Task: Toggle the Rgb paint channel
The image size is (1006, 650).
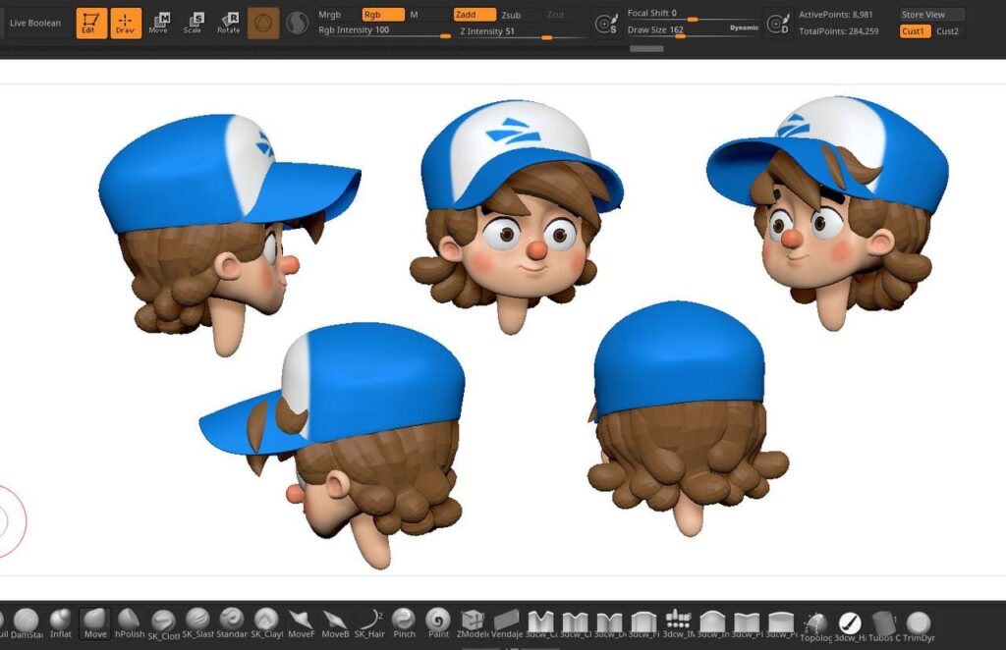Action: coord(382,15)
